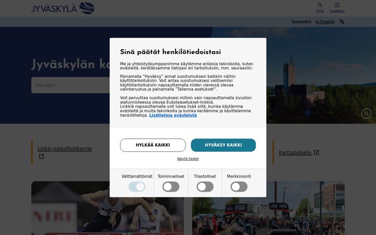376x235 pixels.
Task: Enable the Toiminnalliset cookies switch
Action: coord(171,186)
